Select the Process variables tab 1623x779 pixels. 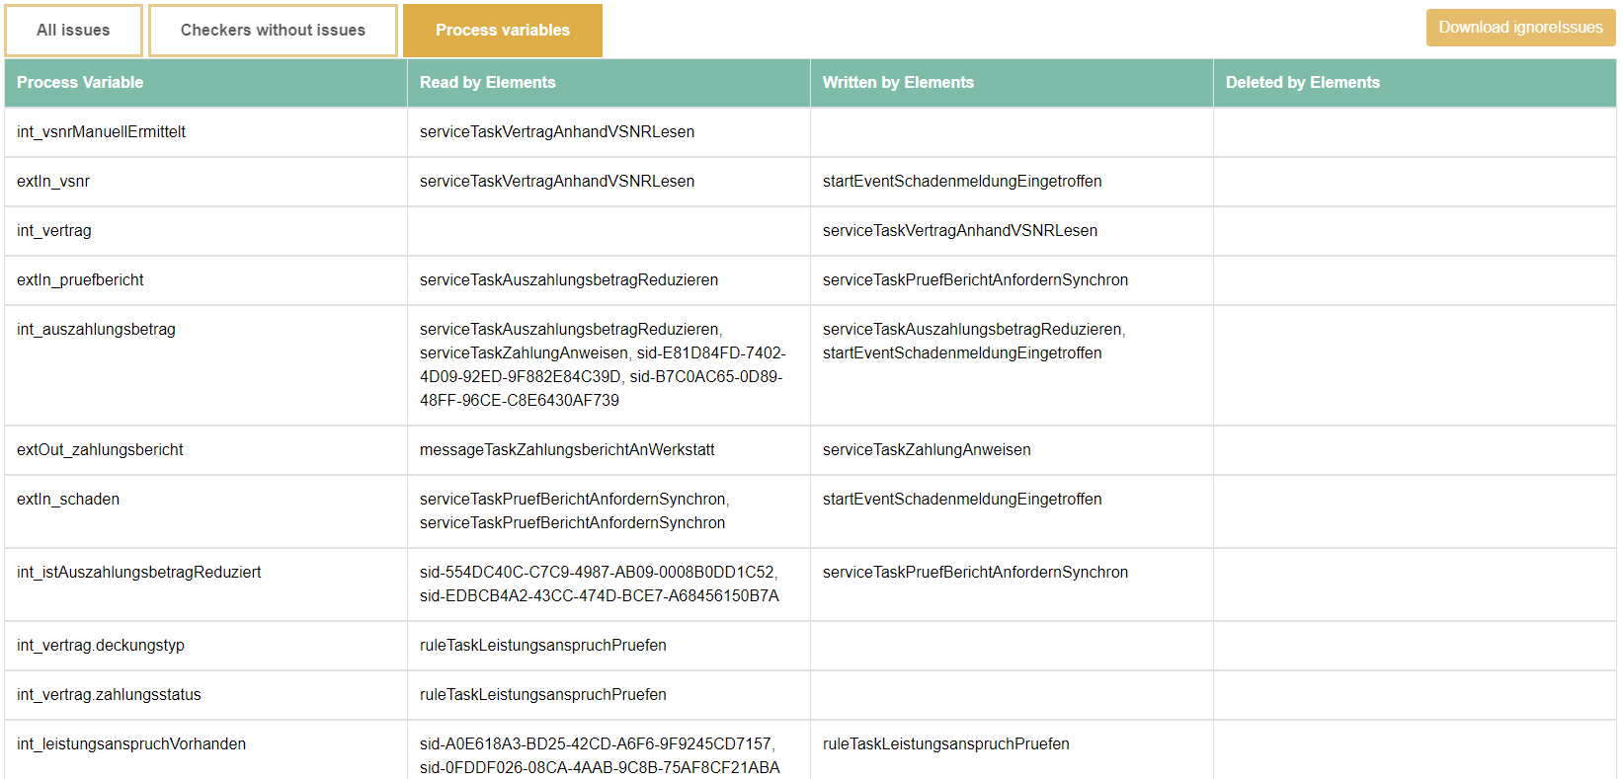(503, 31)
